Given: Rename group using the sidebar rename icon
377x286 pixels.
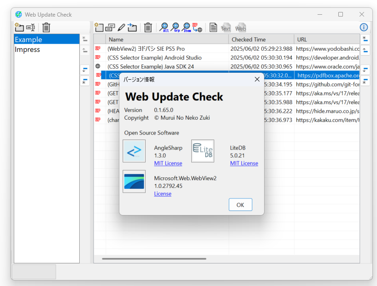Looking at the screenshot, I should [30, 28].
